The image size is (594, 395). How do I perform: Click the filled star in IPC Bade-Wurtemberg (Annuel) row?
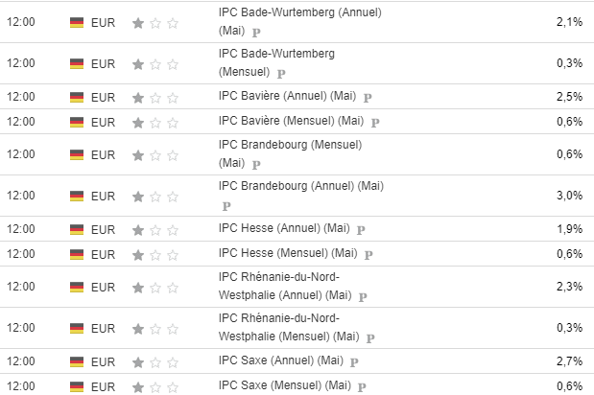(138, 21)
